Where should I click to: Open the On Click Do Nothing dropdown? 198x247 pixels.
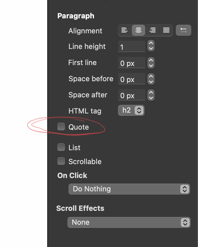tap(129, 189)
